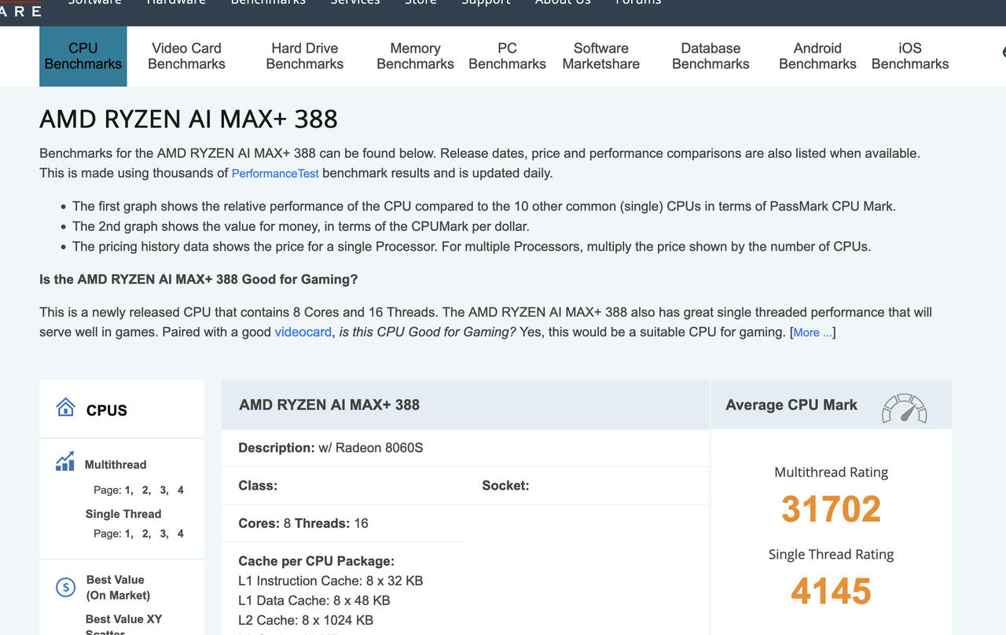Click the Best Value dollar sign icon
The height and width of the screenshot is (635, 1006).
[65, 587]
